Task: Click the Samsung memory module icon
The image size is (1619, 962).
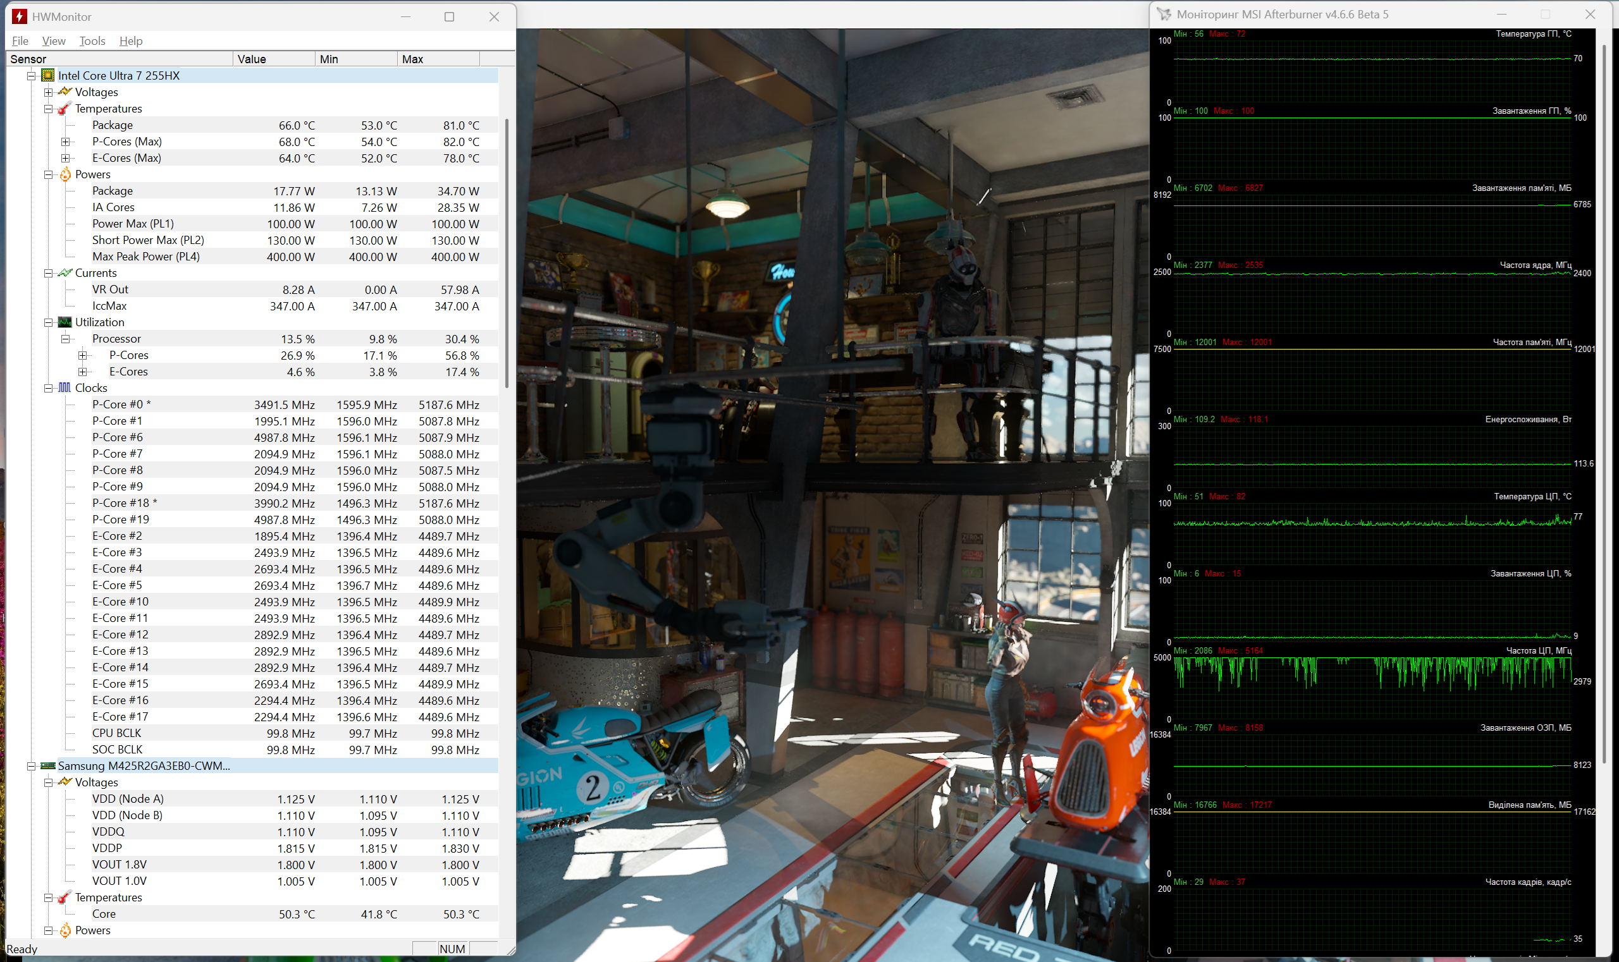Action: (x=48, y=765)
